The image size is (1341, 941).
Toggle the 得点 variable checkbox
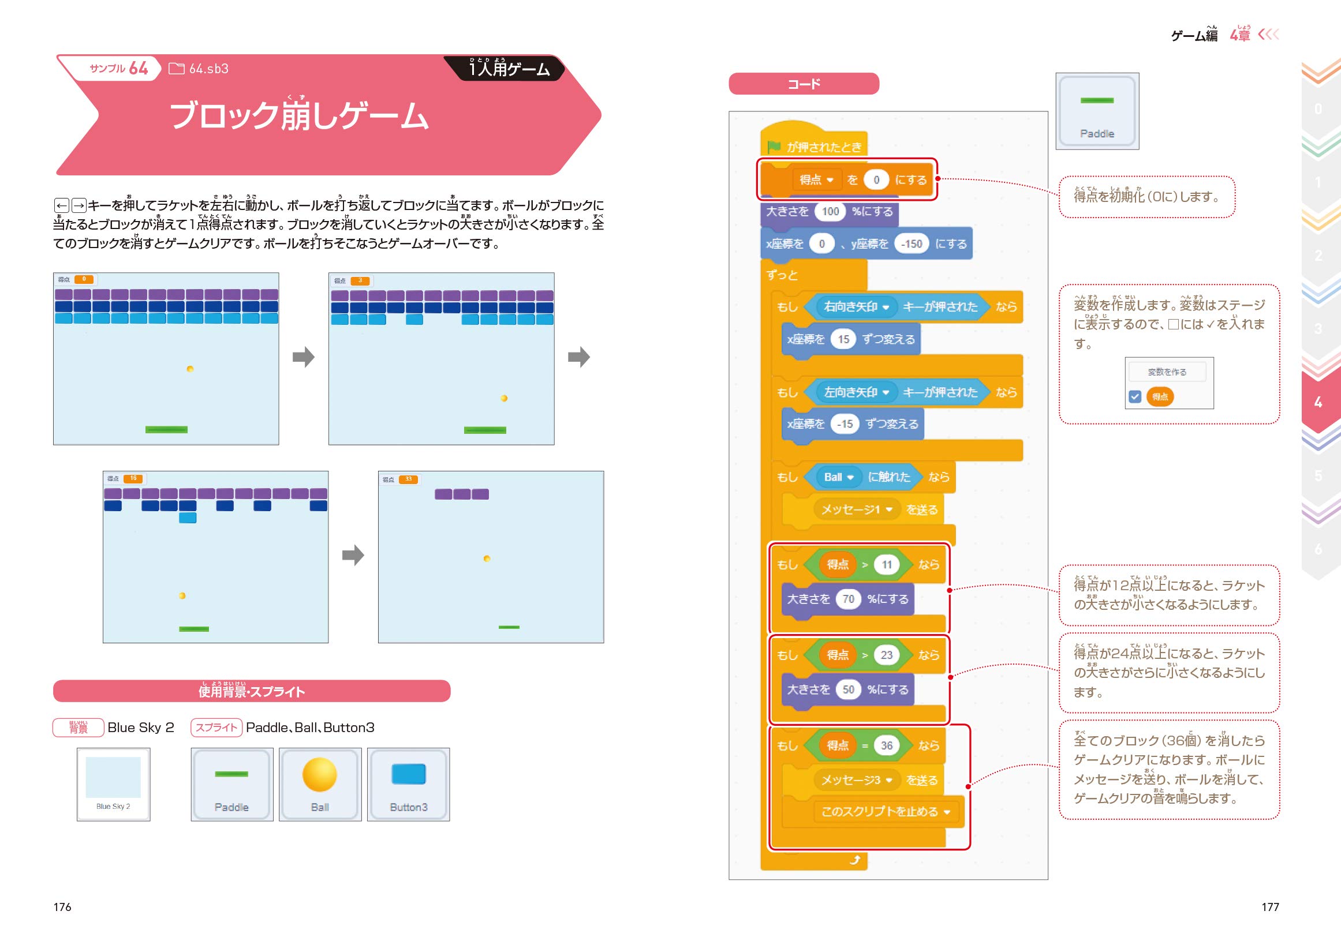click(1135, 397)
